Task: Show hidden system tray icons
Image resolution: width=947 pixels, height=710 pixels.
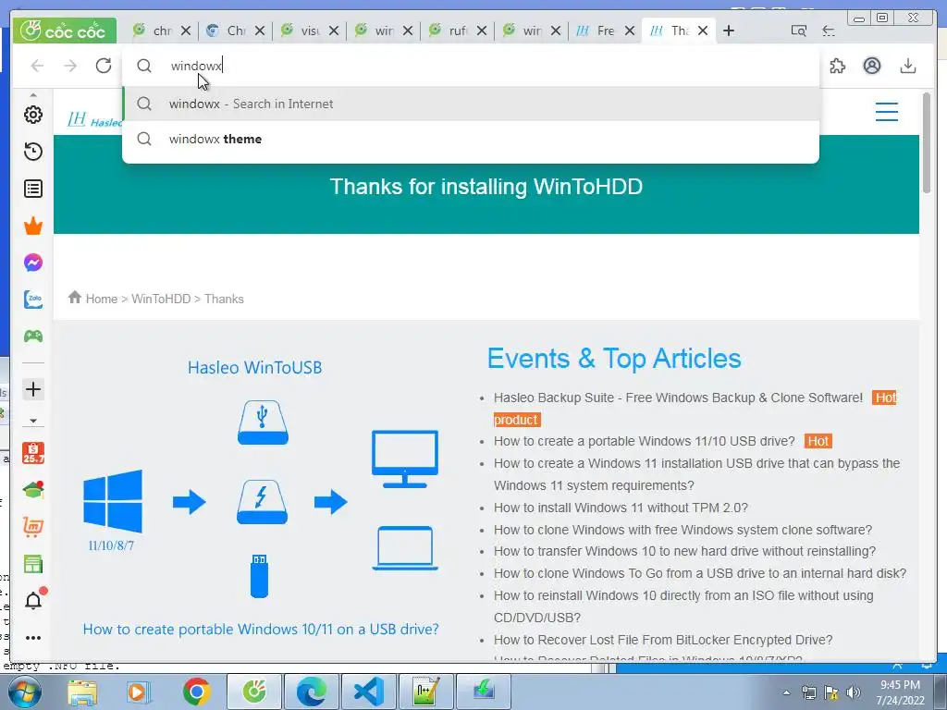Action: 786,692
